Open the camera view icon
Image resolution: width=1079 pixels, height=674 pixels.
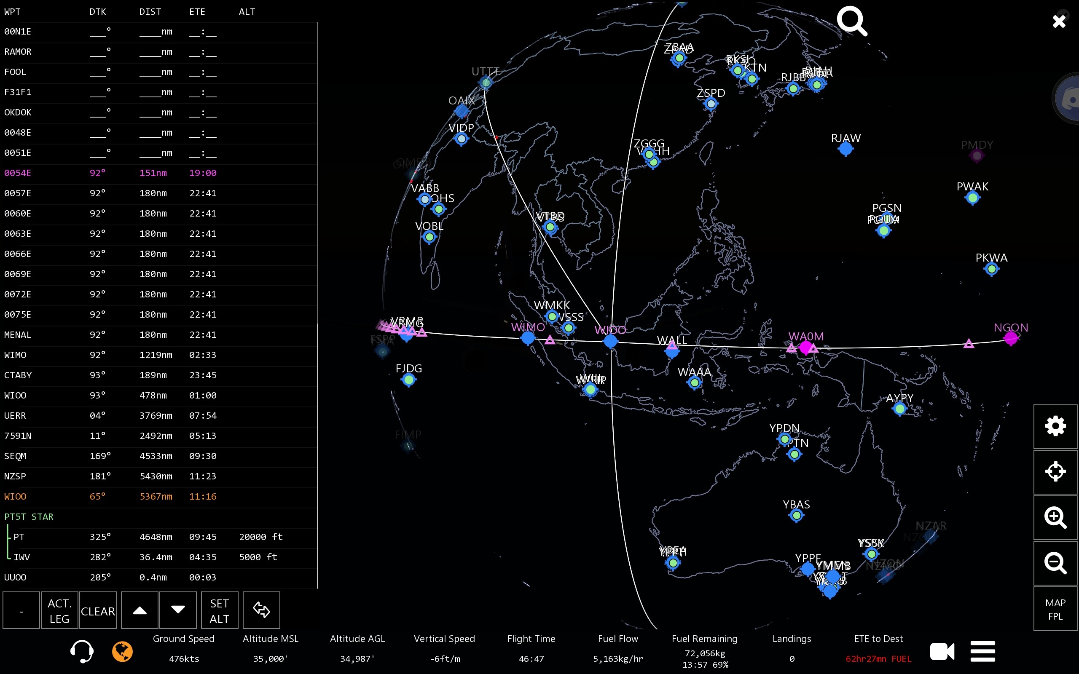[942, 652]
